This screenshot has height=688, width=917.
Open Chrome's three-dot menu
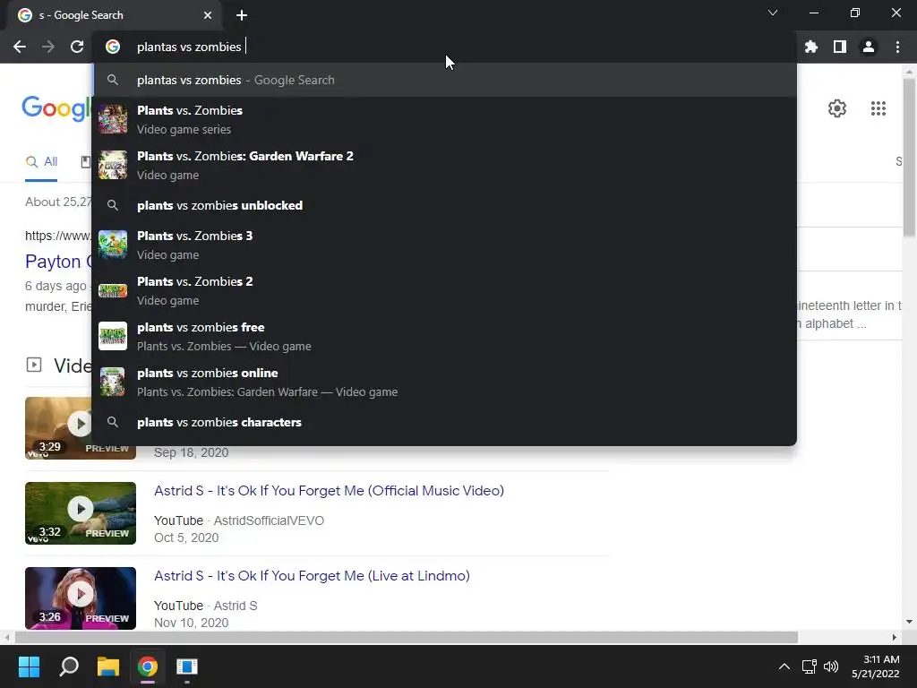point(897,47)
